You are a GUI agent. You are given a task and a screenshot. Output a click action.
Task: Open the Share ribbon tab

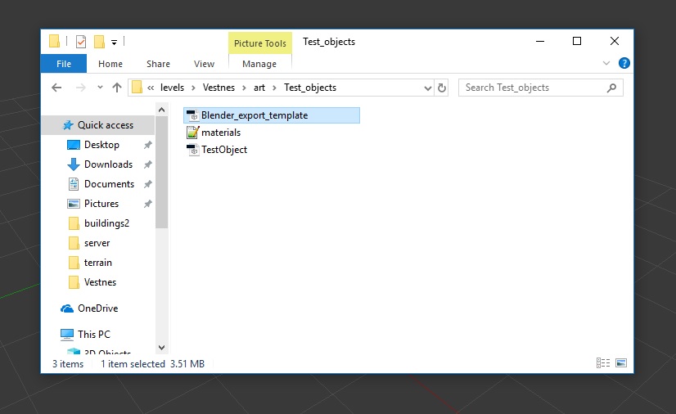tap(158, 64)
